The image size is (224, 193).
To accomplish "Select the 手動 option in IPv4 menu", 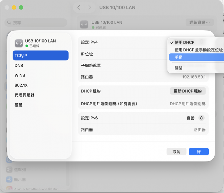I will (196, 57).
